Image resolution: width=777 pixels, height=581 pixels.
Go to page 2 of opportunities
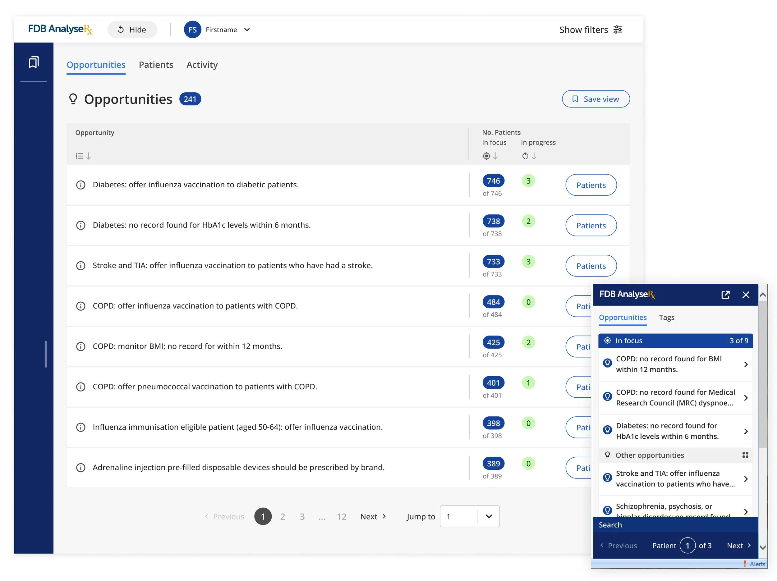tap(283, 516)
